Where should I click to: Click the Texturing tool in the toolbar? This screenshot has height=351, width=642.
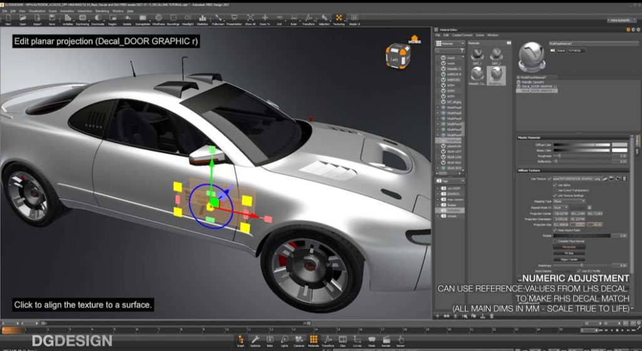339,19
